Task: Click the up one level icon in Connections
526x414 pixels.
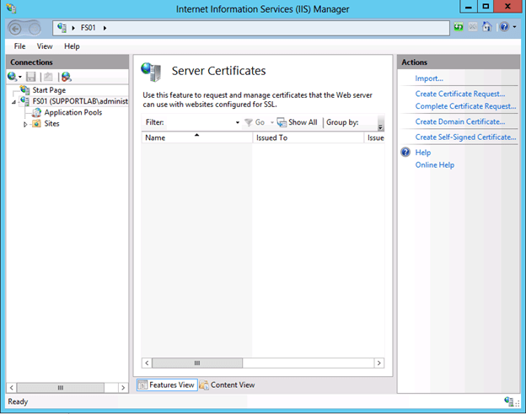Action: click(48, 77)
